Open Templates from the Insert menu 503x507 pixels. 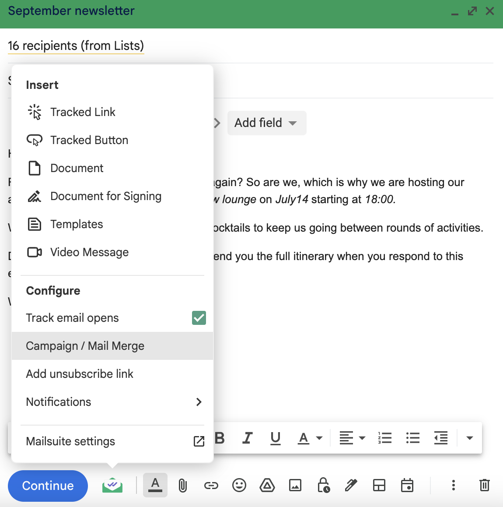point(77,224)
